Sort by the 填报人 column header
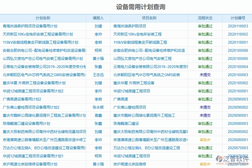The height and width of the screenshot is (168, 252). (98, 18)
